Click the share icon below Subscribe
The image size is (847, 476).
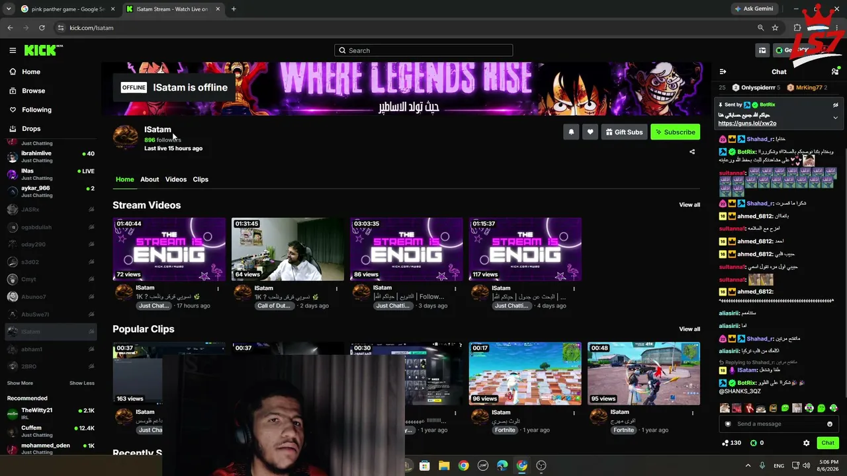point(692,151)
